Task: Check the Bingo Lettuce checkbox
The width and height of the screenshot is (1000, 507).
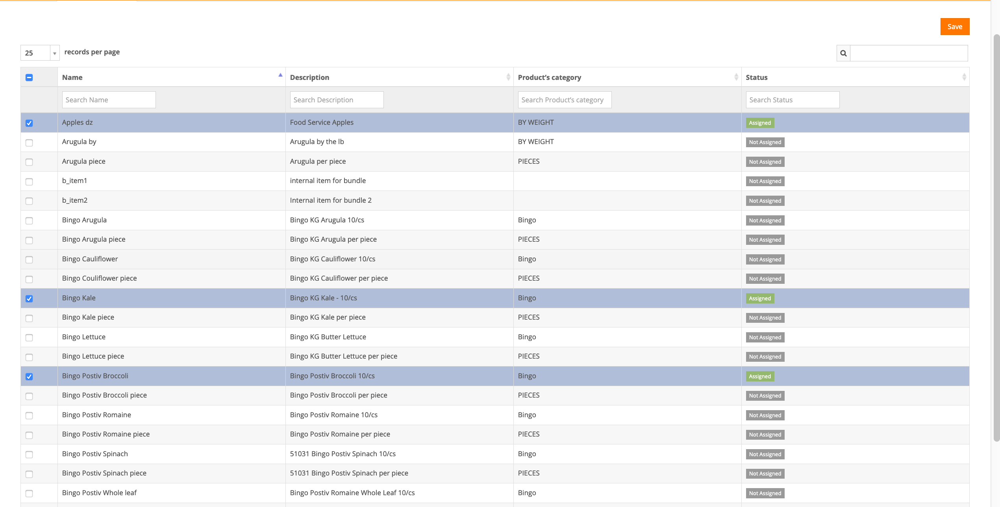Action: 29,338
